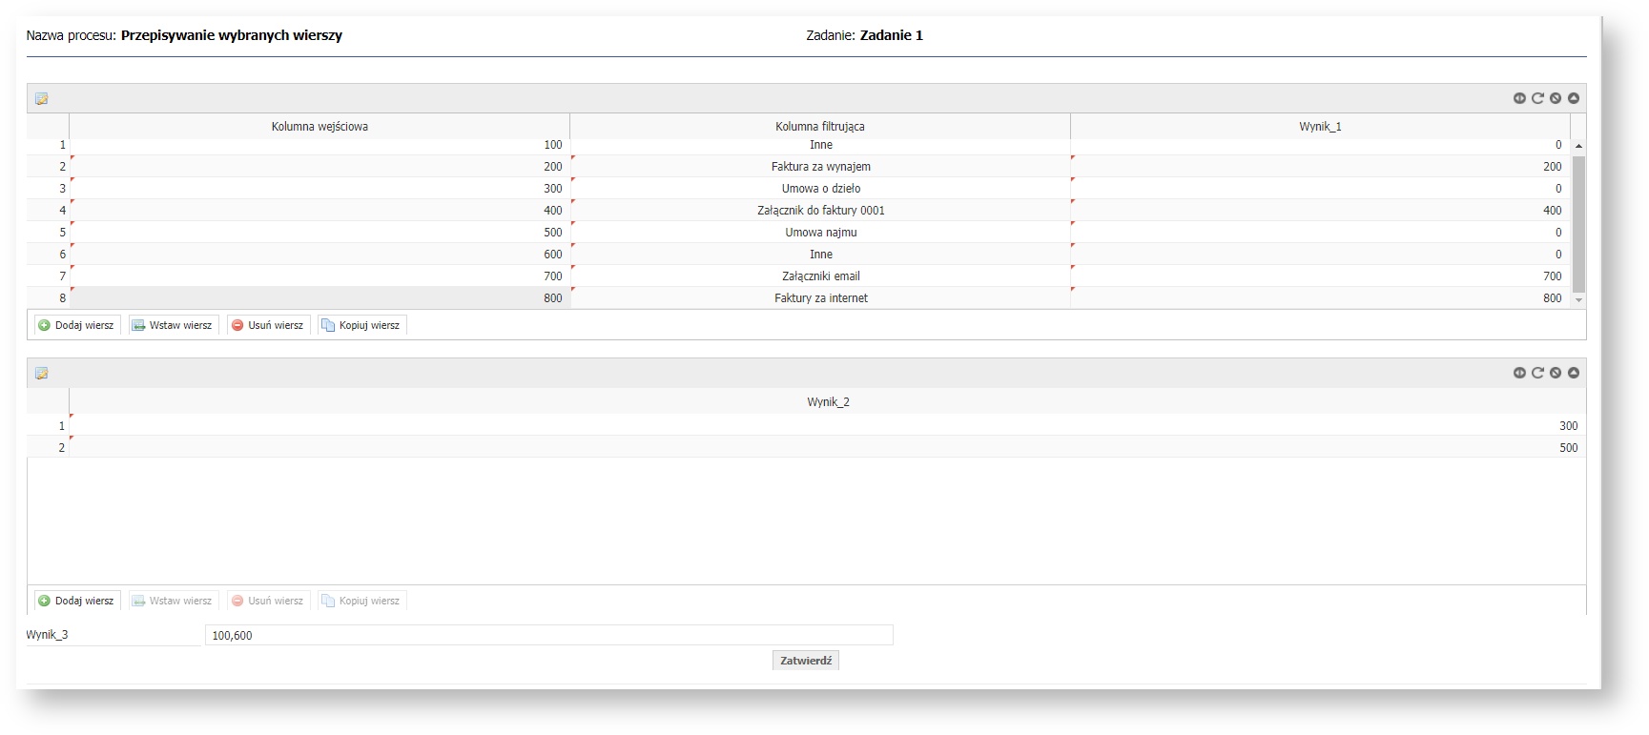This screenshot has width=1649, height=735.
Task: Click the edit-table icon above Kolumna wejściowa
Action: point(41,99)
